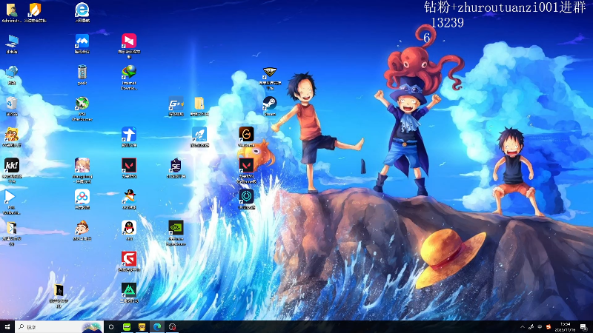Switch to green taskbar app
Viewport: 593px width, 333px height.
[127, 327]
